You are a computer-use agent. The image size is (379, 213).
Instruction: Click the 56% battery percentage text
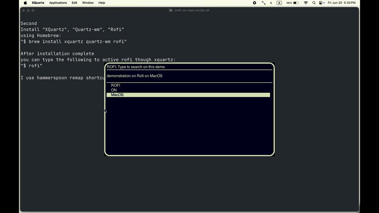(289, 3)
